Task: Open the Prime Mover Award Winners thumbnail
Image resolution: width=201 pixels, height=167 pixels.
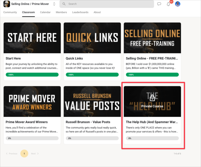Action: click(32, 101)
